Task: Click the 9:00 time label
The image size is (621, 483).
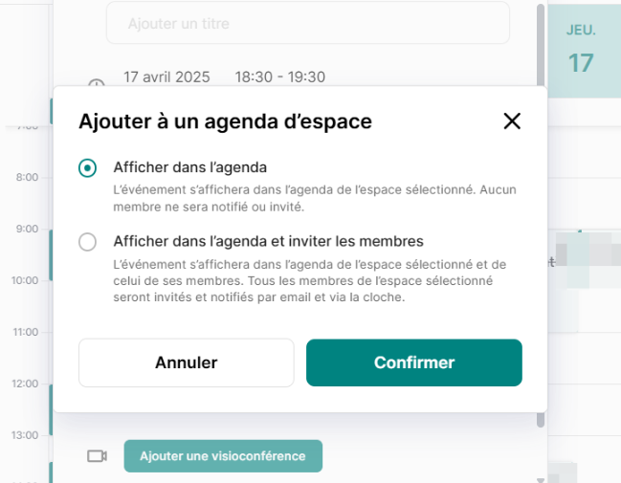Action: [x=27, y=229]
